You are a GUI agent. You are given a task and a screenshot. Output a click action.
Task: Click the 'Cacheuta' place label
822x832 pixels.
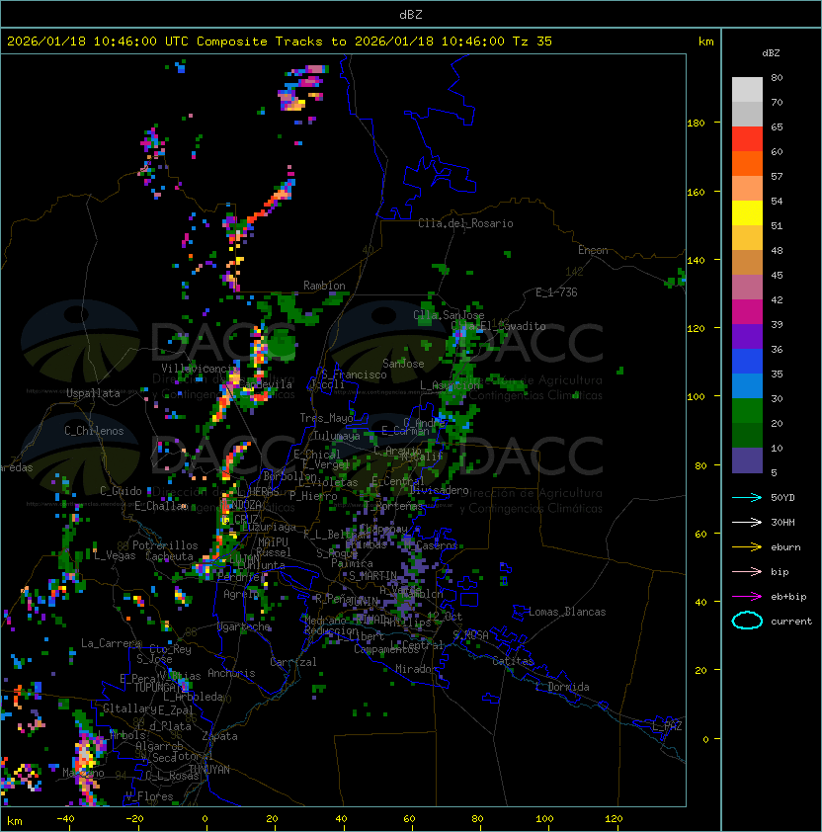pos(169,556)
